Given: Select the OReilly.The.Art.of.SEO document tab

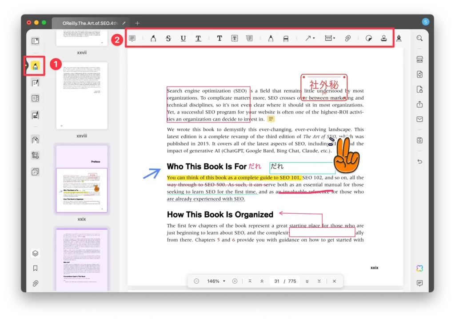Looking at the screenshot, I should point(89,23).
